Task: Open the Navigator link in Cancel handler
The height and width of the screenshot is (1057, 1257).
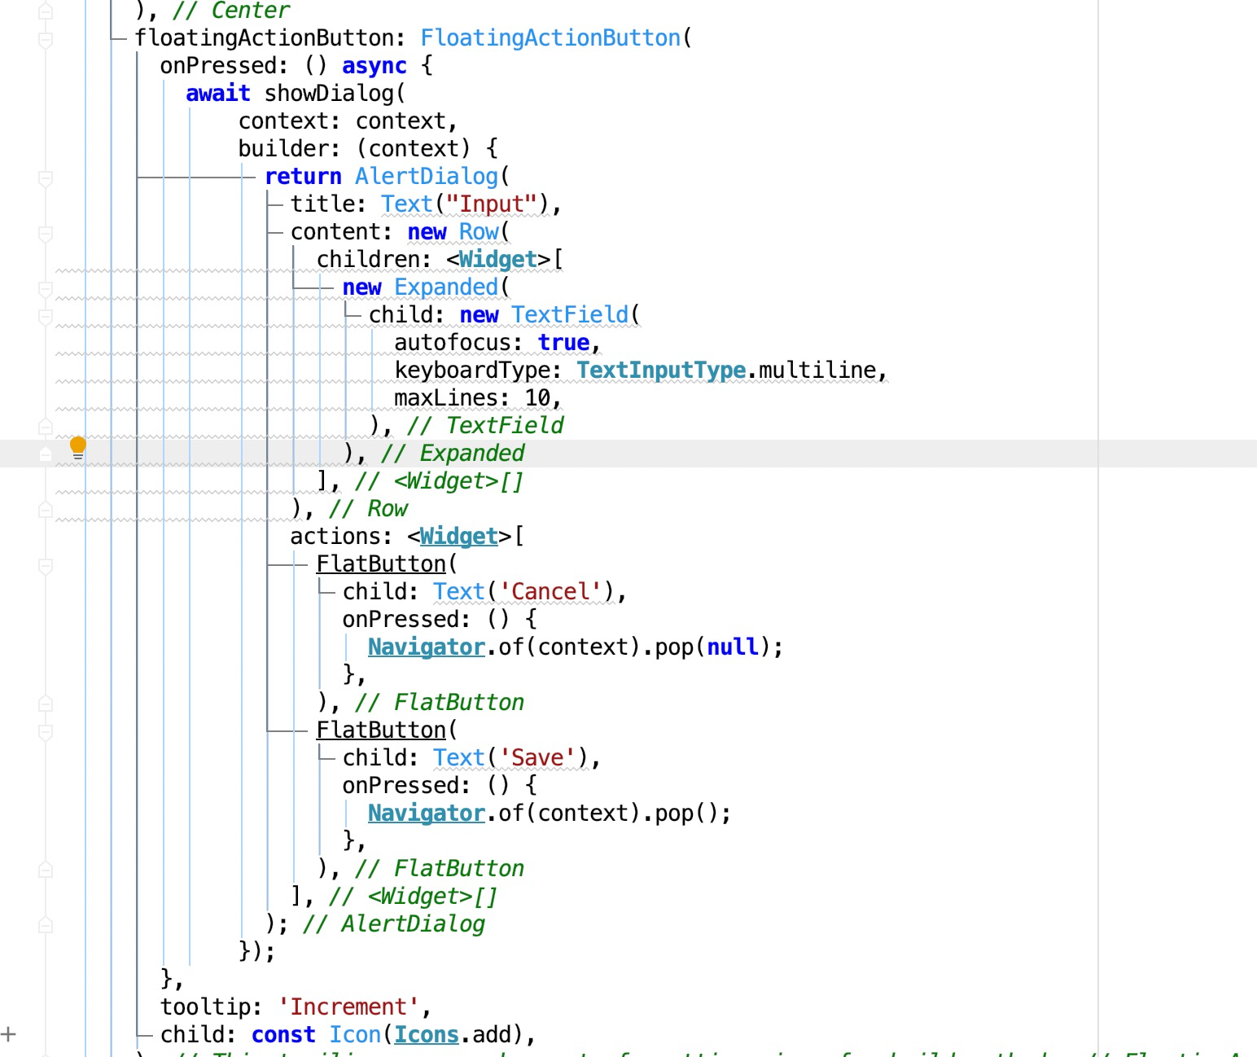Action: (425, 647)
